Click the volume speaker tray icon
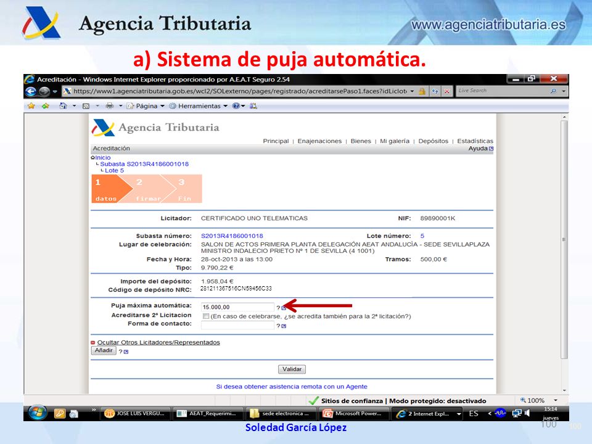The height and width of the screenshot is (444, 592). click(527, 413)
